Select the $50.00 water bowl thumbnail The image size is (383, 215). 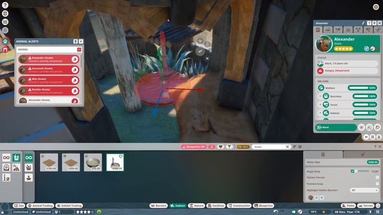coord(93,162)
